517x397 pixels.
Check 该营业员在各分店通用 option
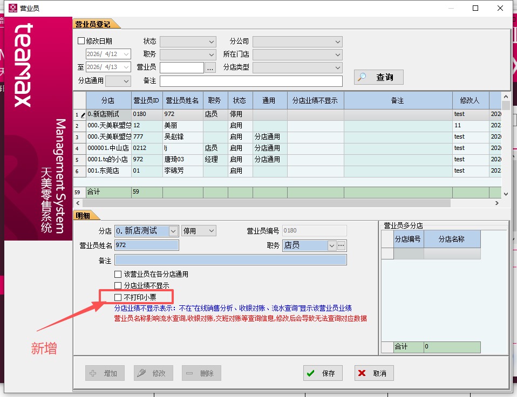[118, 274]
